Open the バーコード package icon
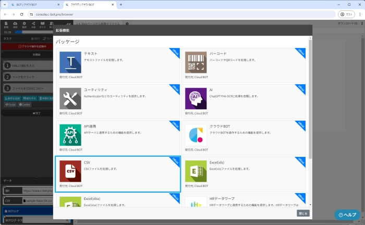This screenshot has height=225, width=365. [x=196, y=62]
